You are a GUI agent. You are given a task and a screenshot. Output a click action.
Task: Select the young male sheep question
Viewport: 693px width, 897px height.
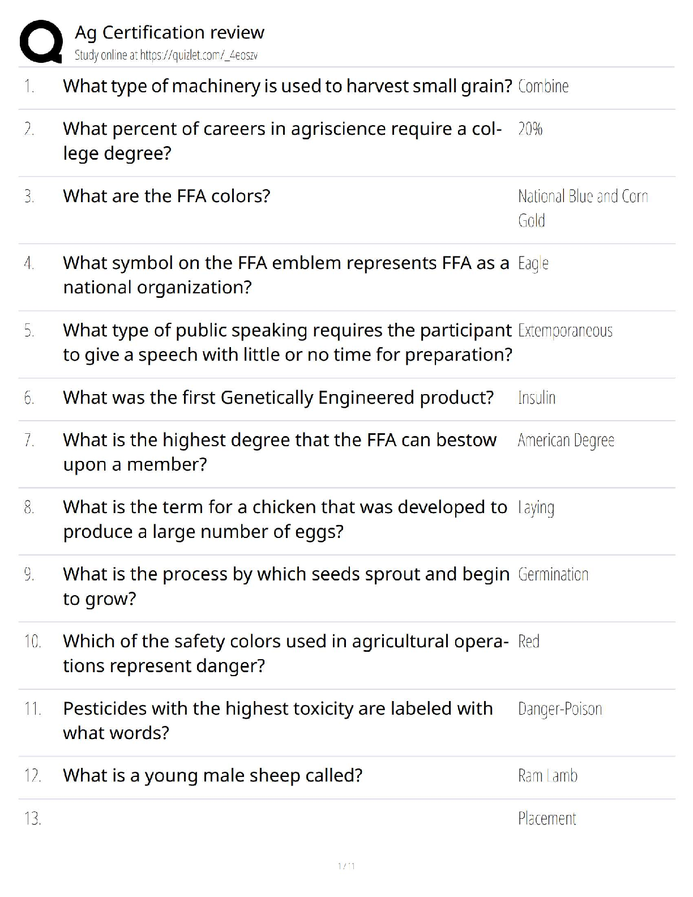[212, 775]
